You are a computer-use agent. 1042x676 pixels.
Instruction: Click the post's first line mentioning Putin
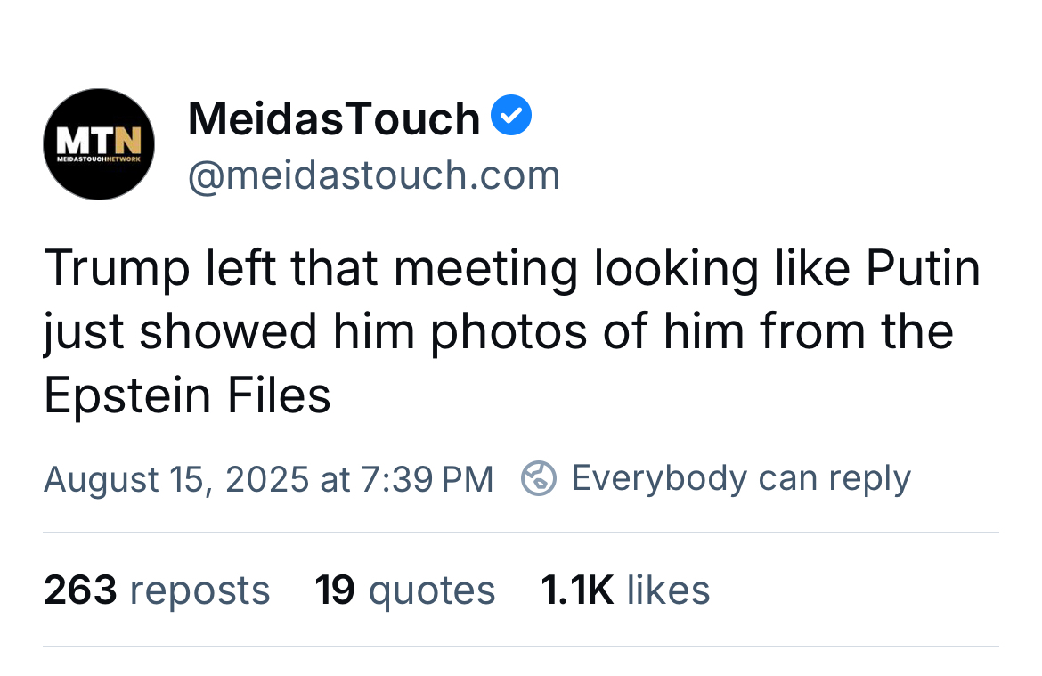coord(512,268)
